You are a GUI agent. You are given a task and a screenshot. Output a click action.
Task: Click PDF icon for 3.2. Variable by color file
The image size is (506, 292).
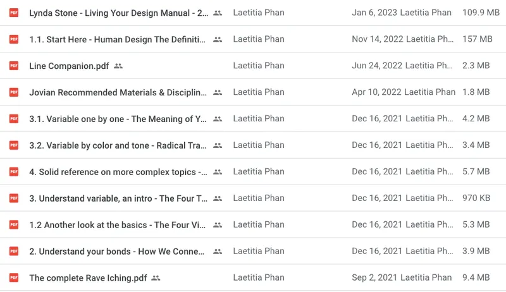(14, 145)
